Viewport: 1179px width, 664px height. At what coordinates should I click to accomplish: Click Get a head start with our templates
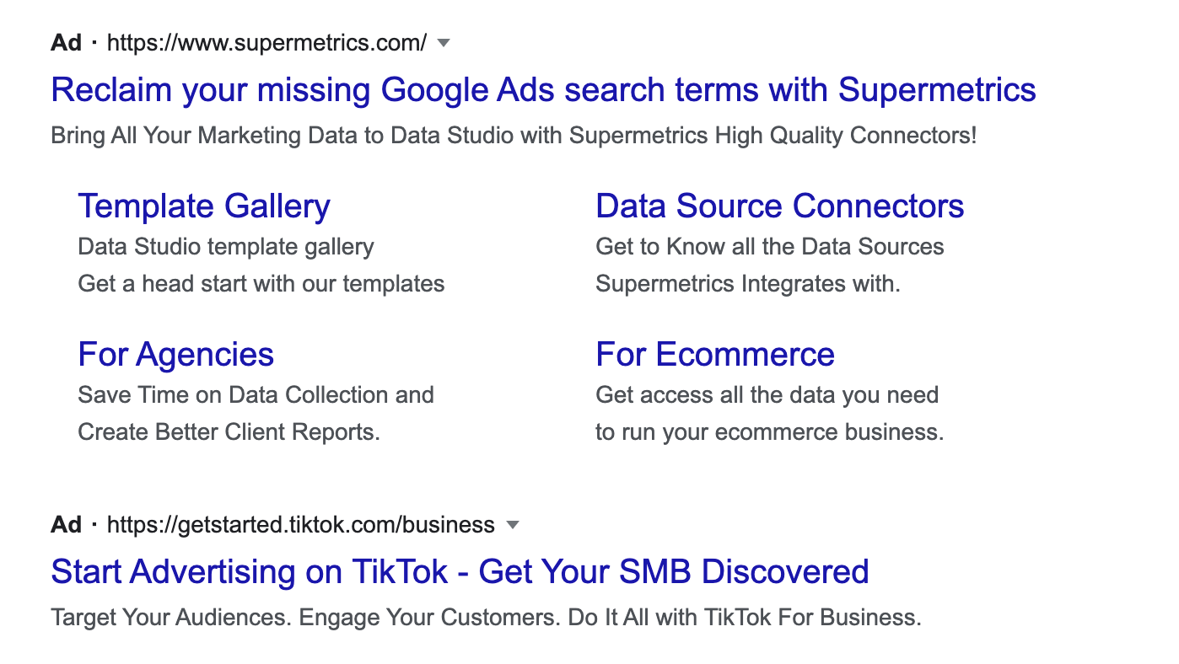261,283
